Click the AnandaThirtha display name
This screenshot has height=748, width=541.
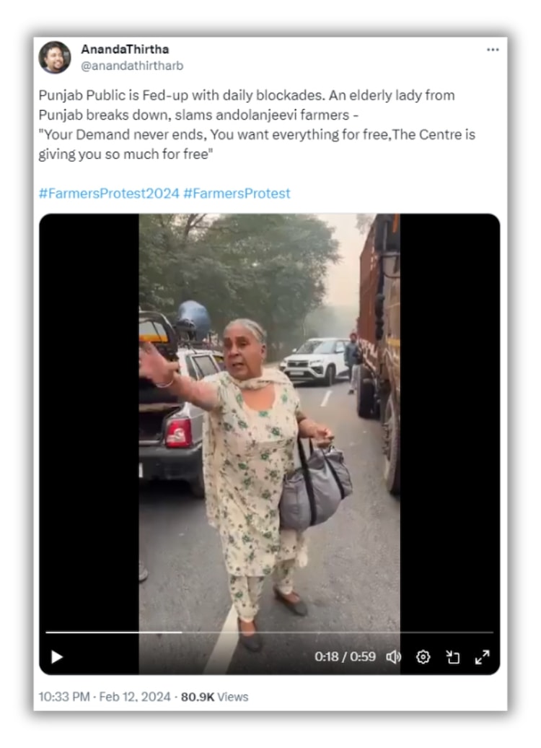point(125,49)
